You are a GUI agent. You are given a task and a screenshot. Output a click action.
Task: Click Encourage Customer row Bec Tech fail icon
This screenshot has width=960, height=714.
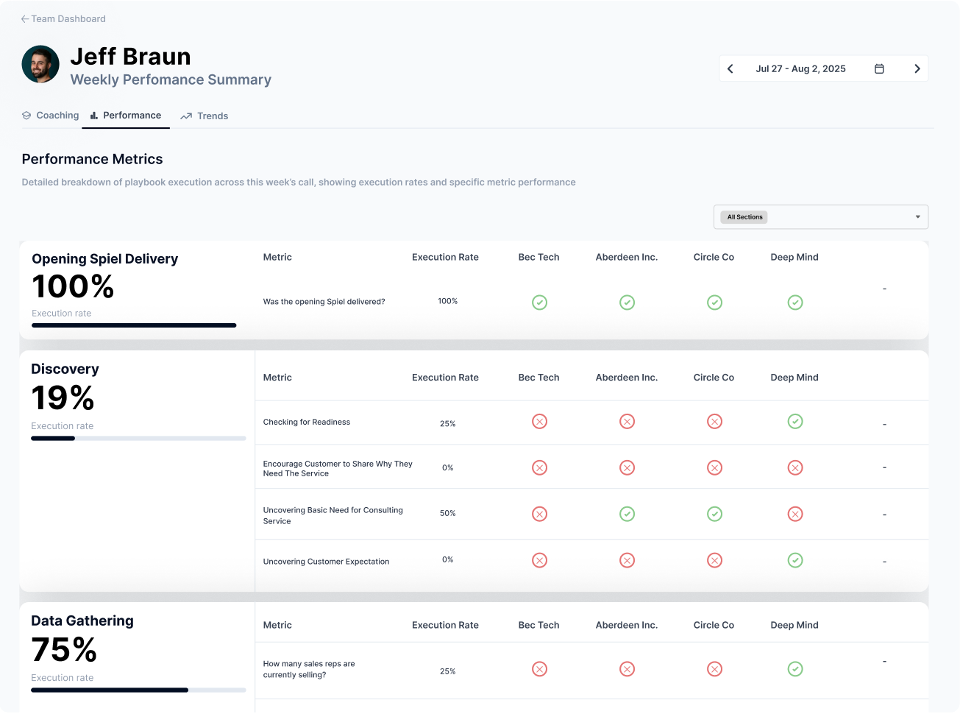pos(540,468)
